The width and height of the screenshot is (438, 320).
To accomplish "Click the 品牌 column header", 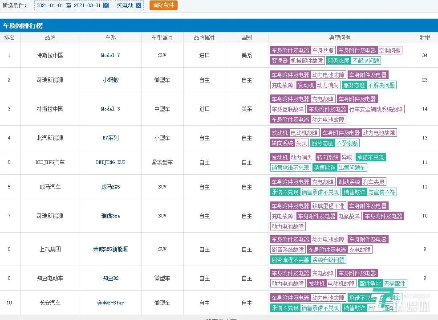I will (50, 37).
